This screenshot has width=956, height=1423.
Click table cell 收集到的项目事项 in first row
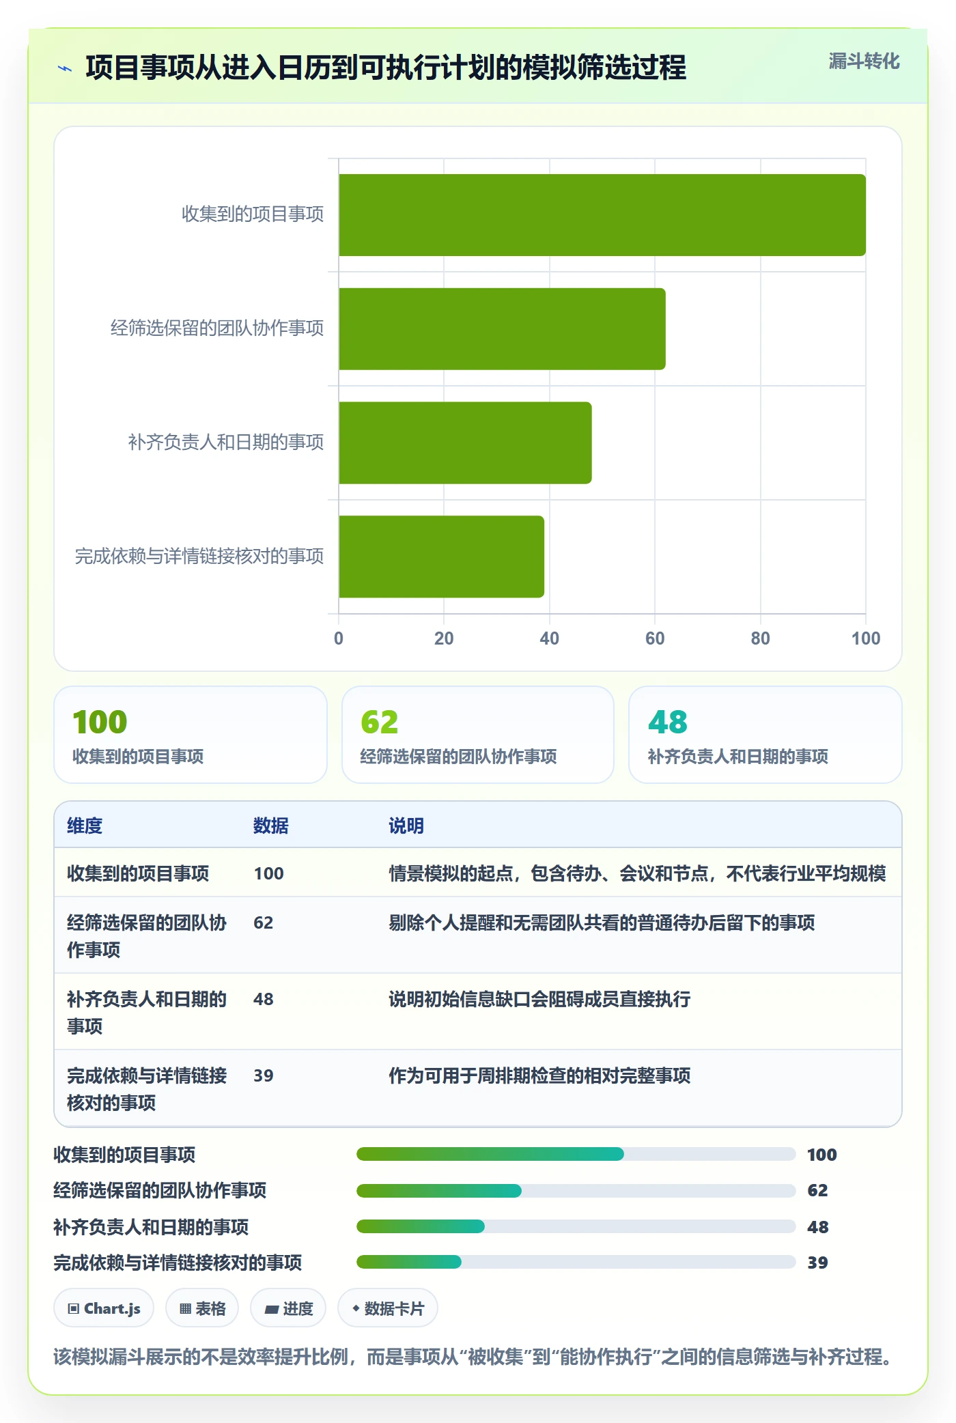[138, 873]
